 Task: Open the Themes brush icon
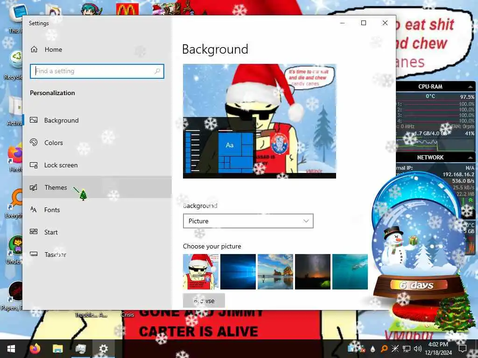(34, 187)
